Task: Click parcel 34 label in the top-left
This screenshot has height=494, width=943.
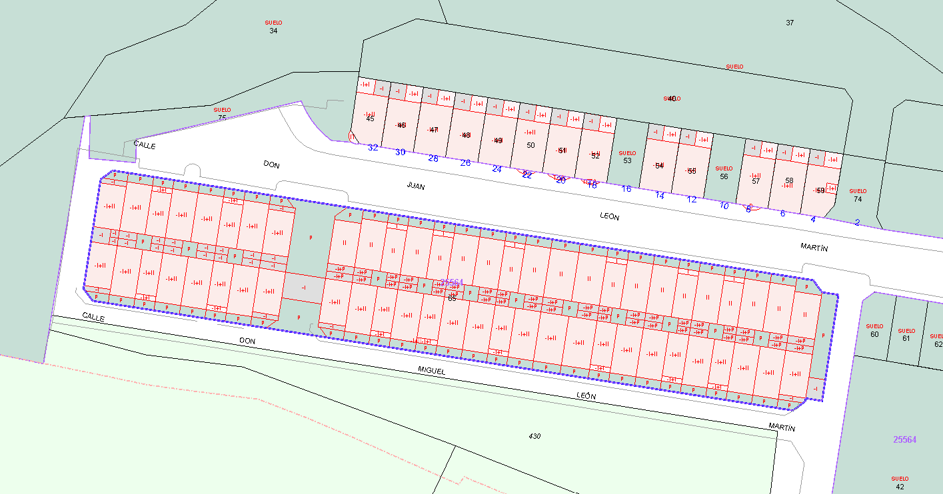Action: [273, 31]
